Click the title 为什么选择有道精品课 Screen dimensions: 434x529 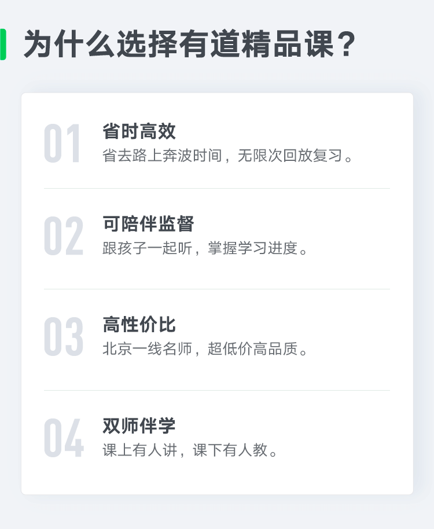pyautogui.click(x=178, y=45)
